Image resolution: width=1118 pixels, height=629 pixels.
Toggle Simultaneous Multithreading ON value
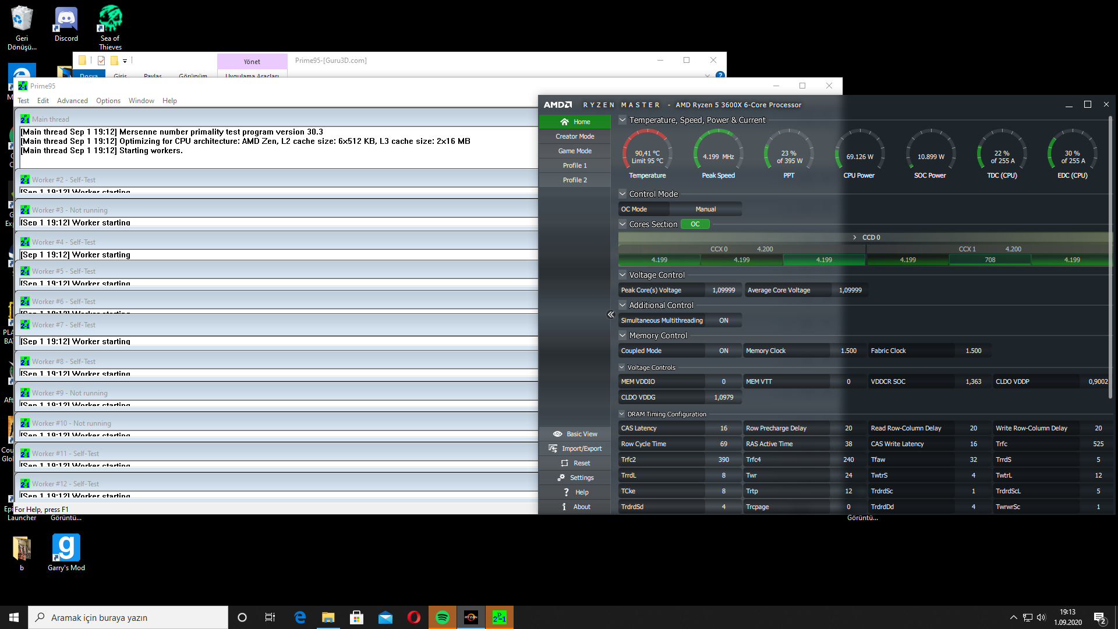pos(724,320)
